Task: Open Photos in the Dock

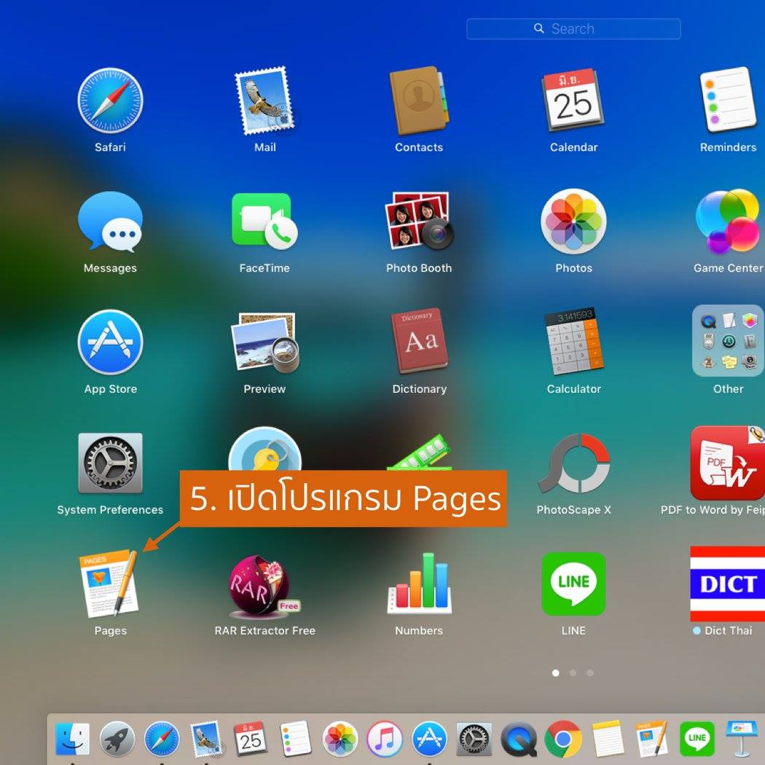Action: point(340,739)
